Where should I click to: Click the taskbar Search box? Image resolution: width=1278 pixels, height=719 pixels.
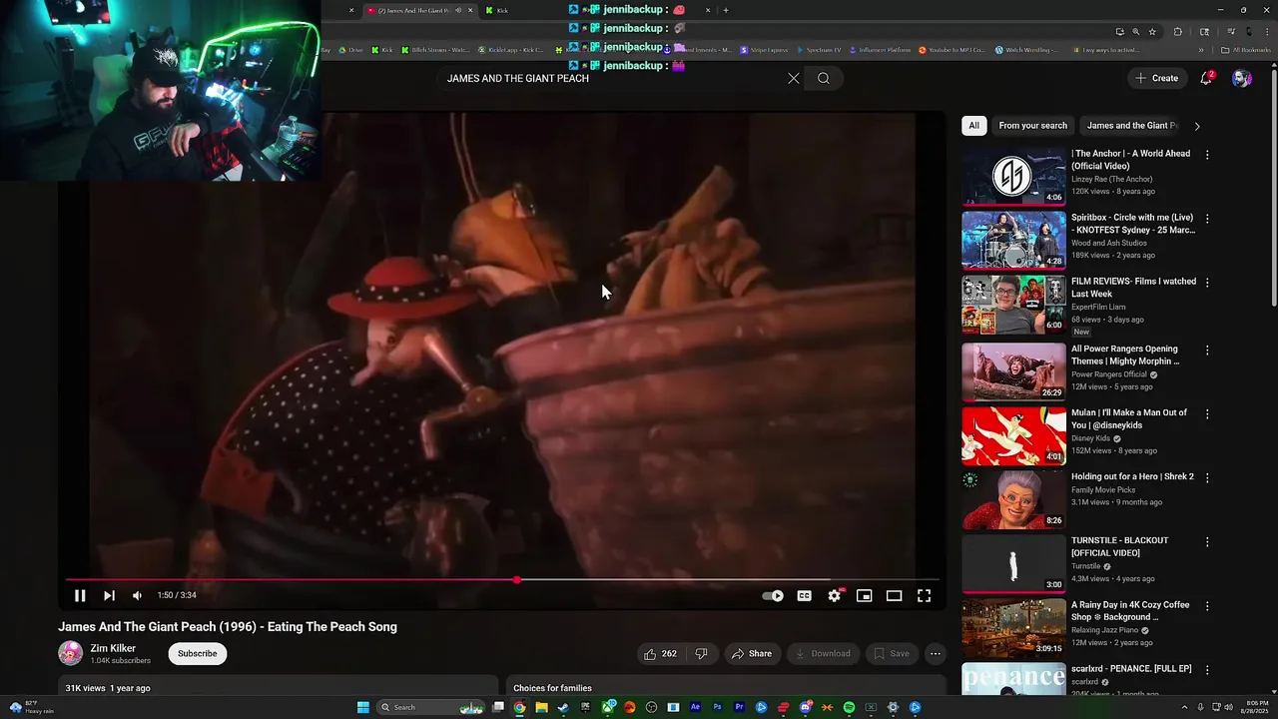(431, 707)
